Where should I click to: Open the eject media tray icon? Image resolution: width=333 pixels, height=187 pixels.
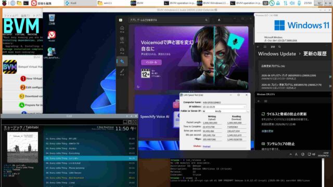pyautogui.click(x=278, y=3)
